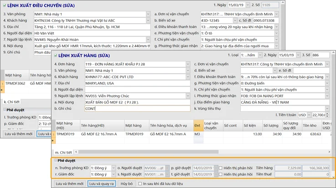Screen dimensions: 336x188
Task: Expand Phương tiện vận chuyển Đường biển dropdown
Action: click(328, 83)
